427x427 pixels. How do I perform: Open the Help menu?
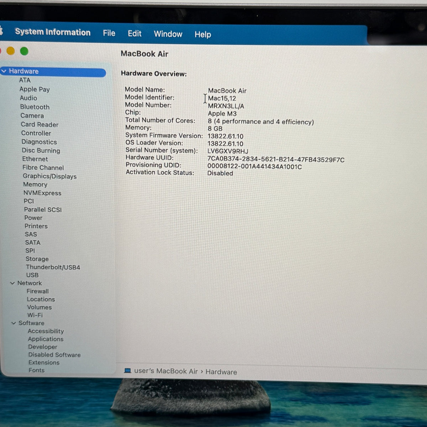[203, 35]
